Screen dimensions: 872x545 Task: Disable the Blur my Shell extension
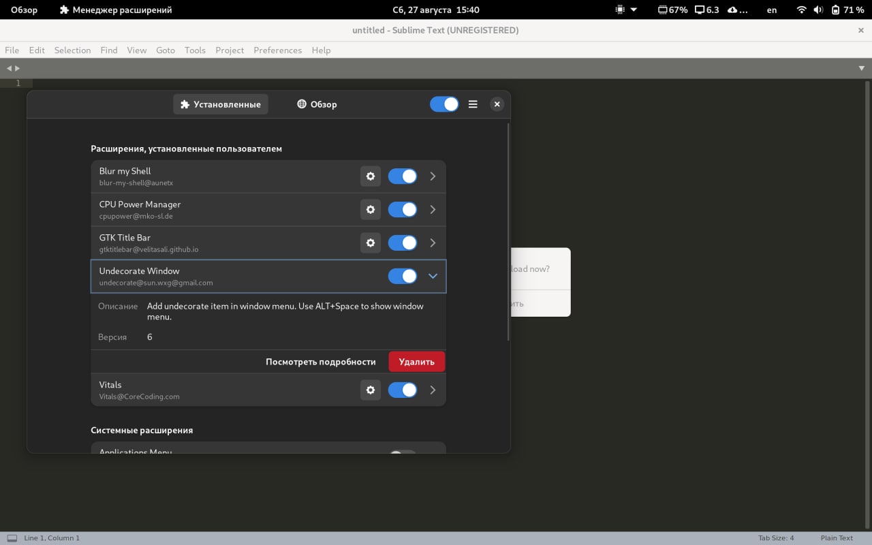pos(403,176)
